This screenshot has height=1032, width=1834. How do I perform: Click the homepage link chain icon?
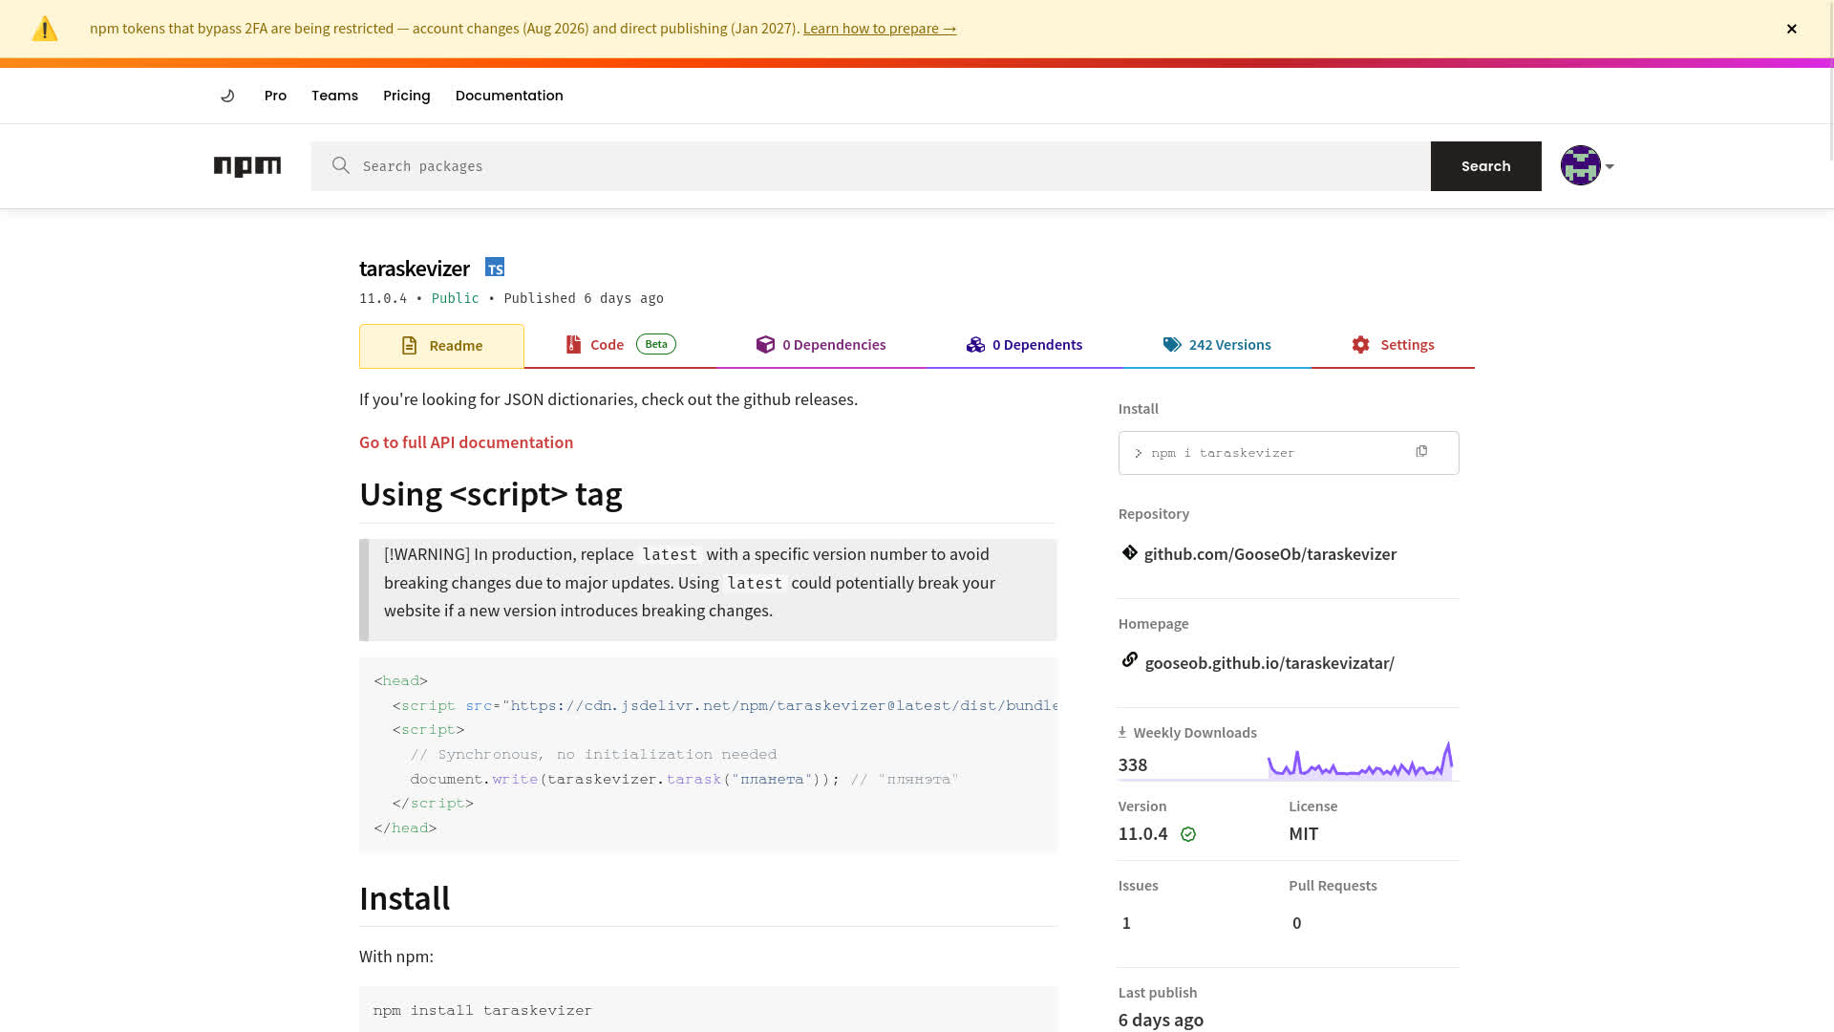[x=1130, y=660]
